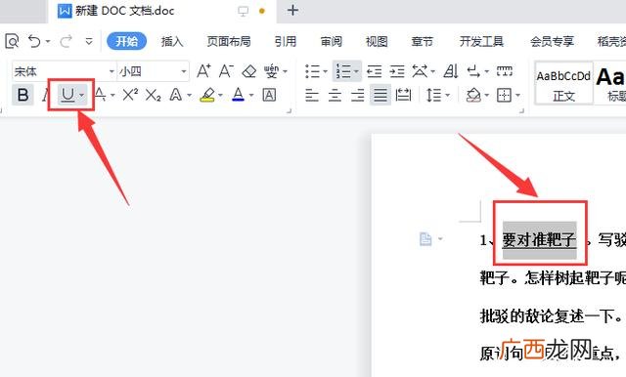Screen dimensions: 626x377
Task: Click the numbered list icon
Action: pos(343,71)
